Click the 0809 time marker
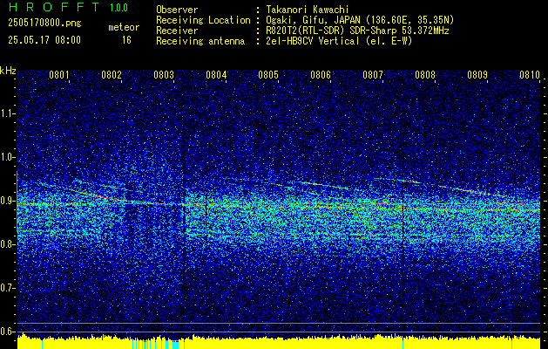Viewport: 548px width, 349px height. pos(477,75)
